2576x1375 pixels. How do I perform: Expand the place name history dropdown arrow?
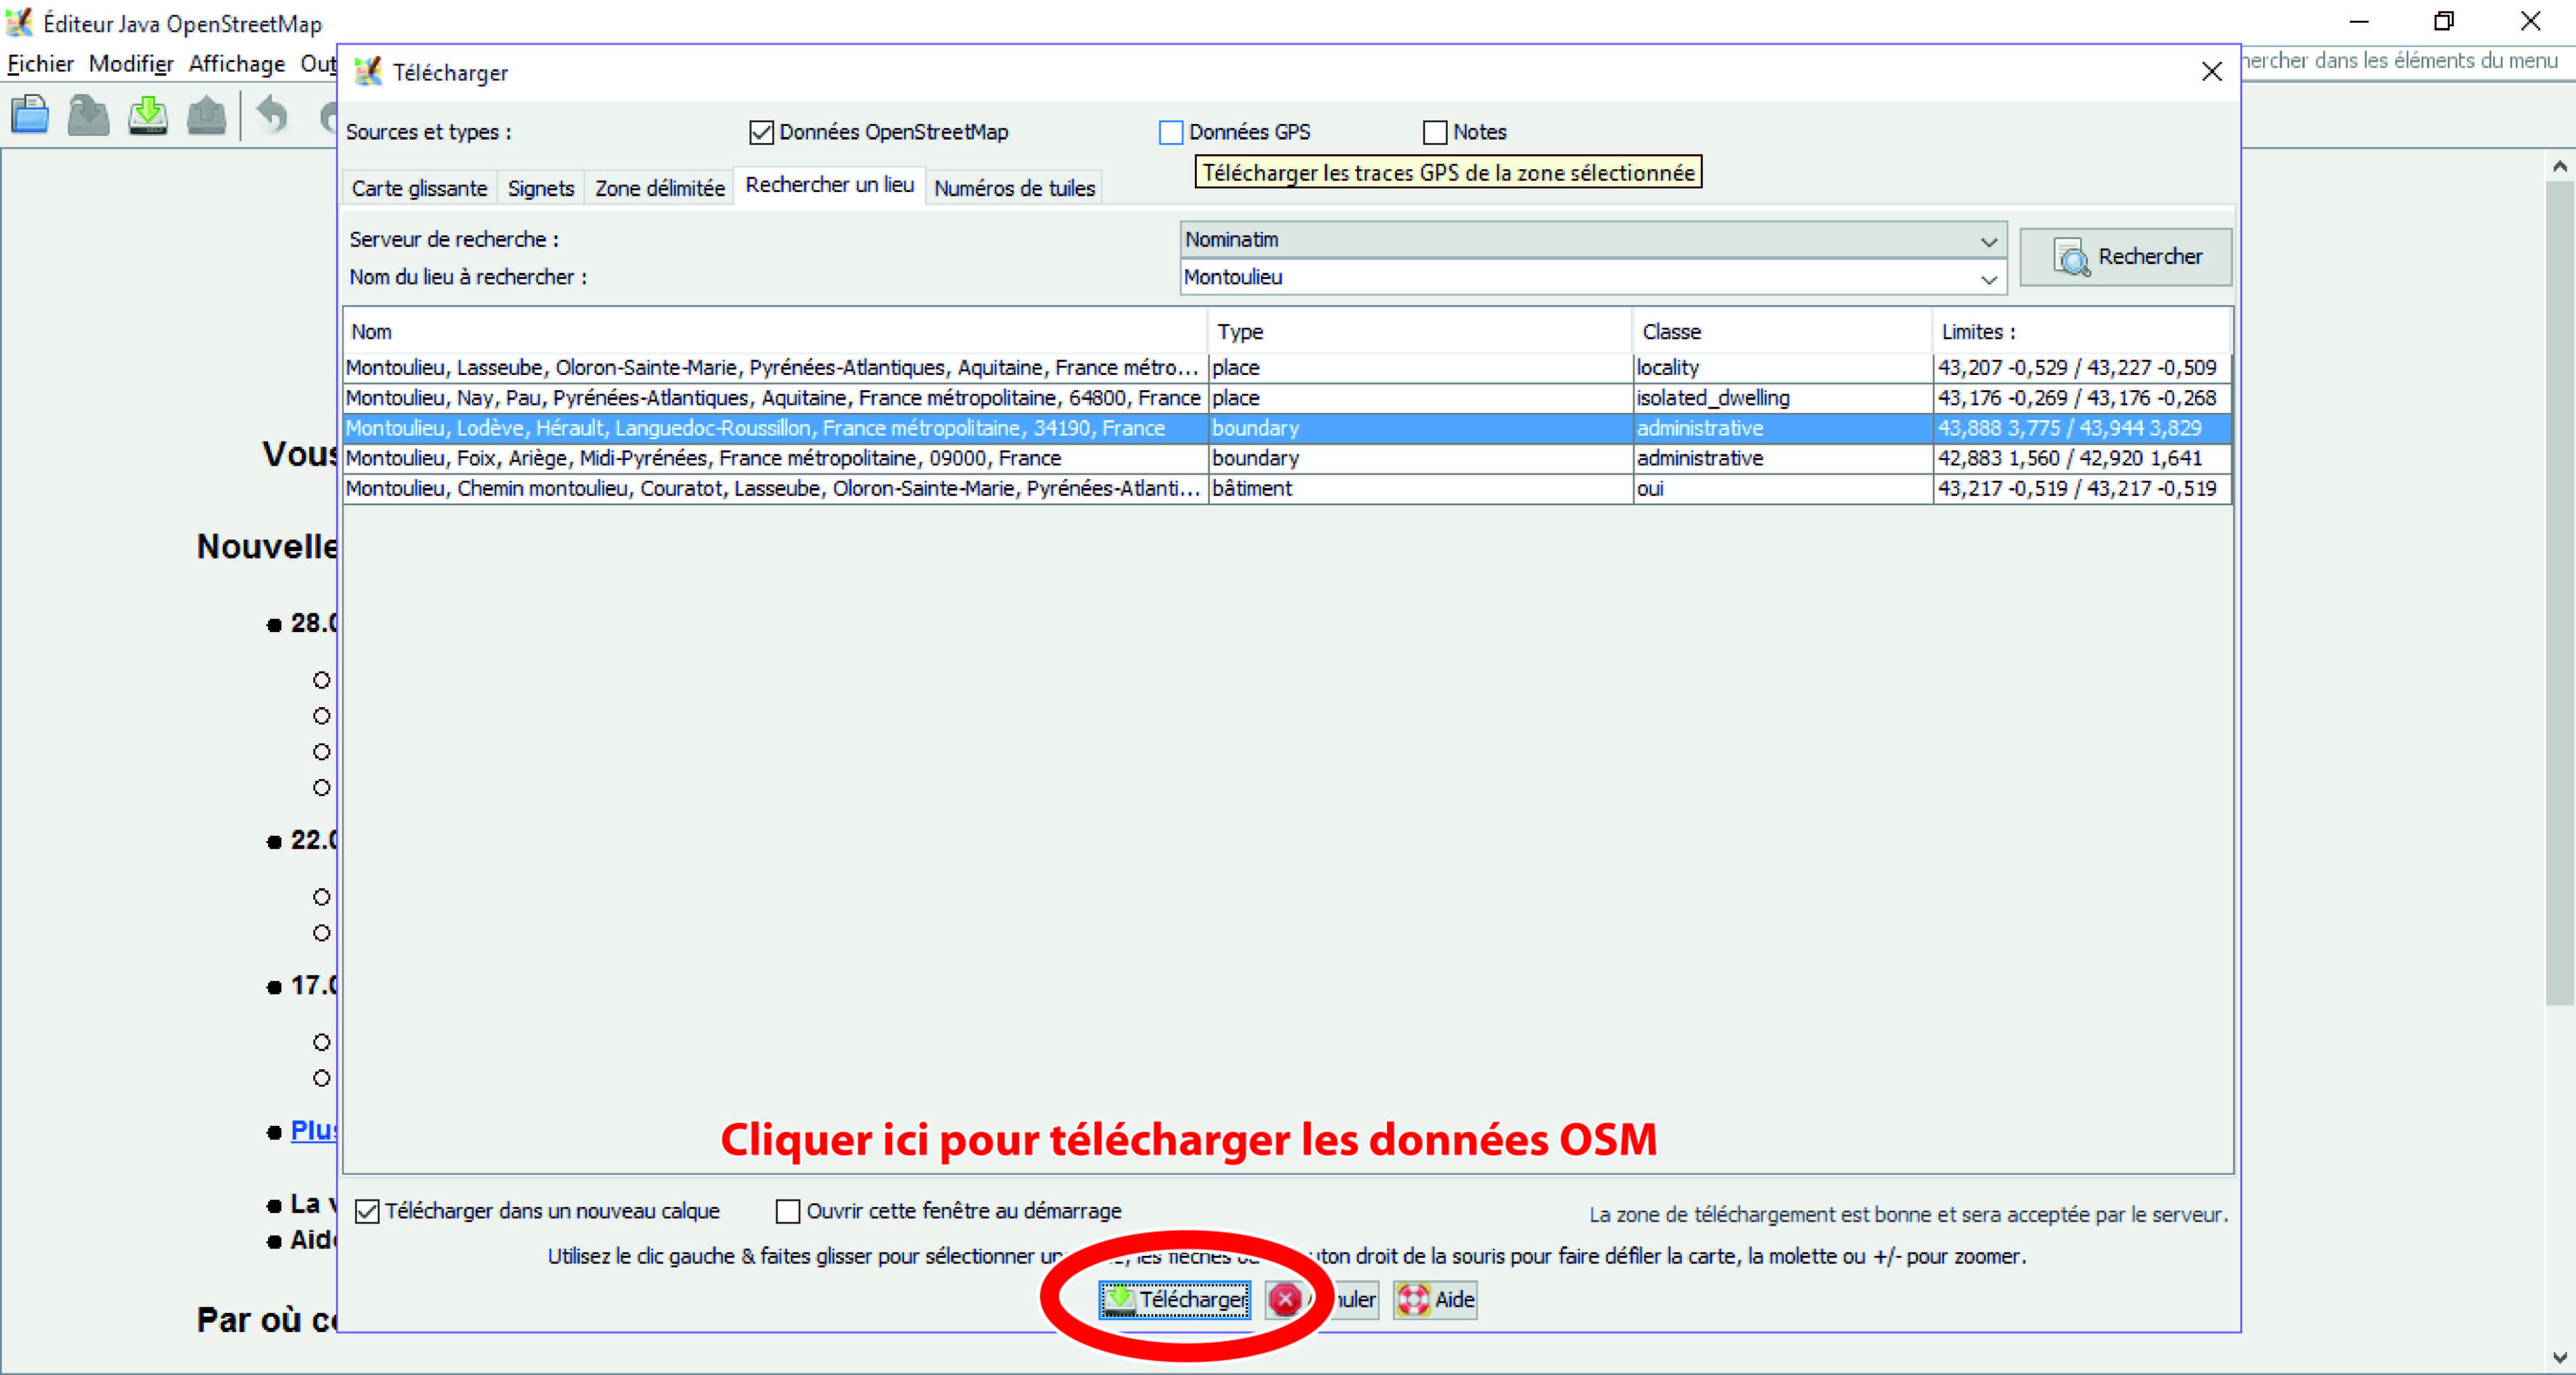(1988, 279)
